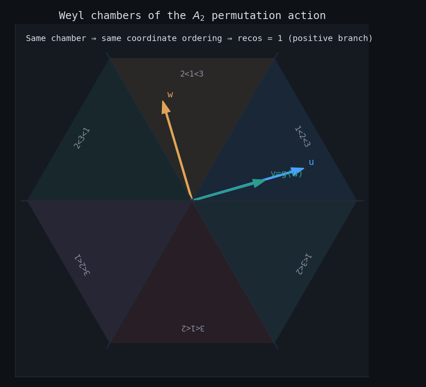Click the upside-down '3<1<2' chamber label
426x387 pixels.
point(192,328)
